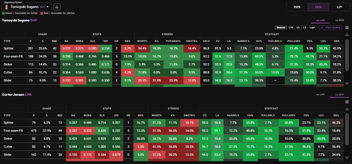This screenshot has height=164, width=352.
Task: Open filter sliders icon above Carter Jensen's table
Action: (x=347, y=102)
